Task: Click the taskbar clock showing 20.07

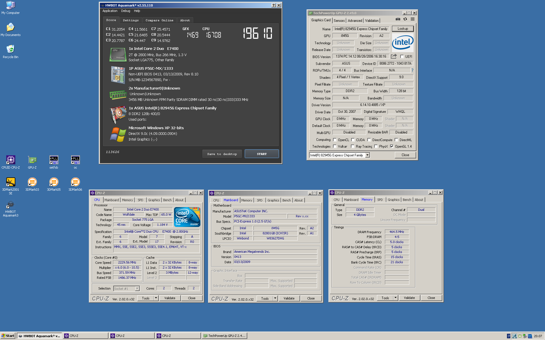Action: 538,336
